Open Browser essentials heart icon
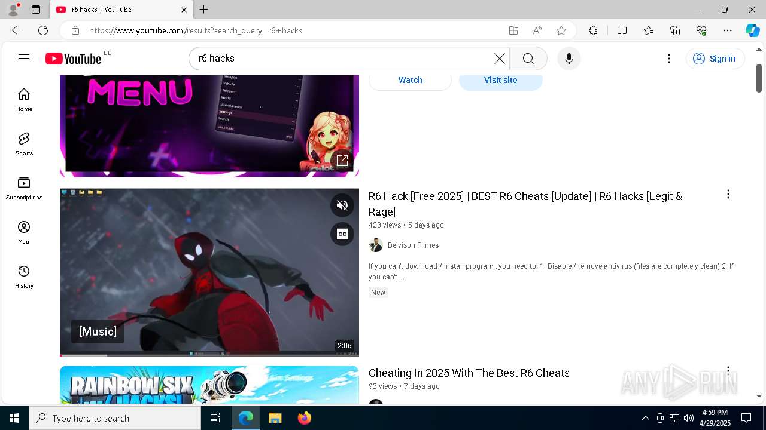This screenshot has width=766, height=430. [x=701, y=30]
